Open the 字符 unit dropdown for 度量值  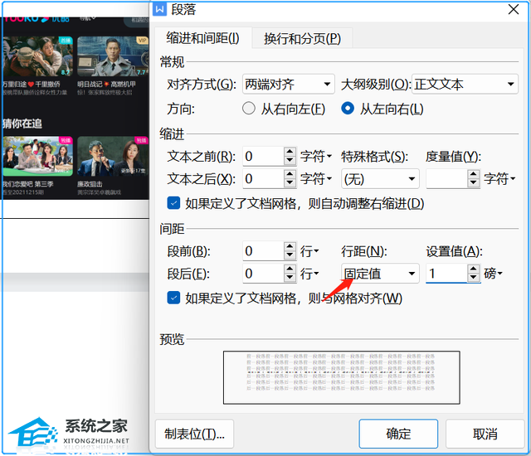point(499,178)
